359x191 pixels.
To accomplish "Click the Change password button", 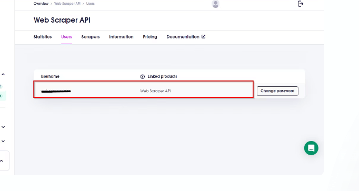I will [x=277, y=91].
